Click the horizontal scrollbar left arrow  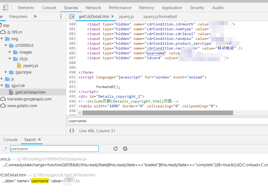tap(80, 113)
